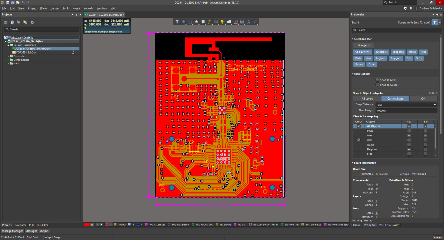
Task: Select the Top Assembly layer color swatch
Action: [146, 224]
